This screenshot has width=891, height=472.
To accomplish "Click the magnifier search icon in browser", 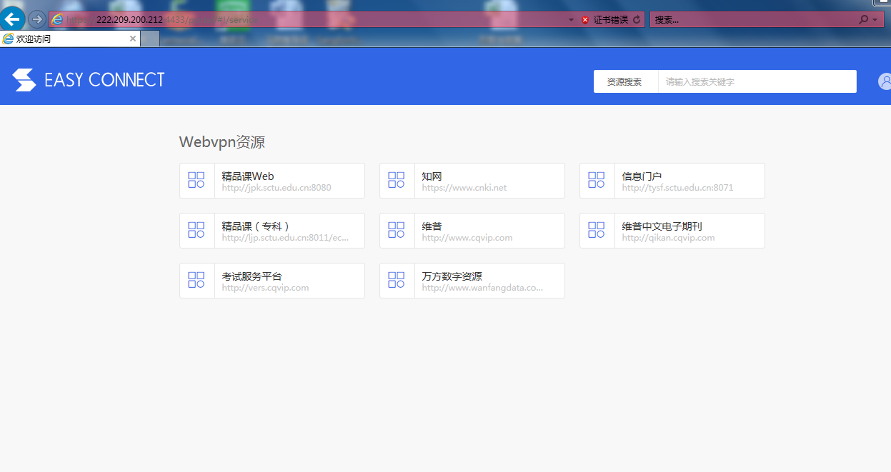I will [x=863, y=20].
